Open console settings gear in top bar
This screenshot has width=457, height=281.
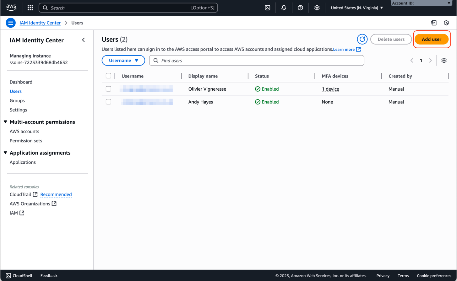click(x=317, y=8)
